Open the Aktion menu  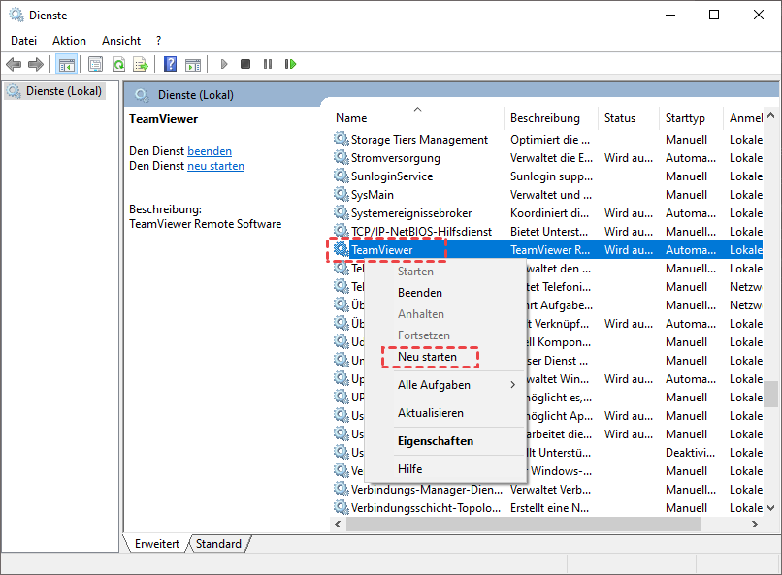click(69, 41)
